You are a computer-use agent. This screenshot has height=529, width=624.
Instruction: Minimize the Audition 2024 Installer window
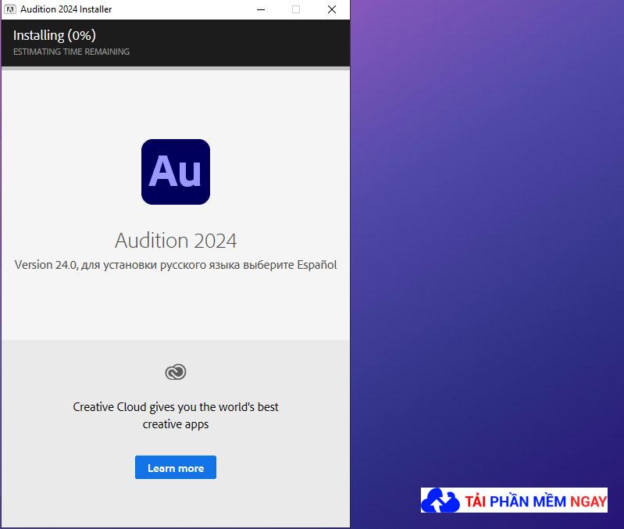pyautogui.click(x=261, y=9)
